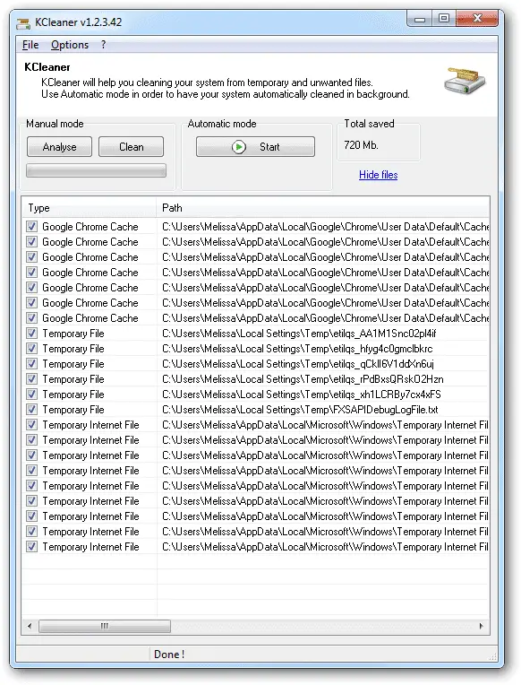The width and height of the screenshot is (521, 685).
Task: Click the left scroll arrow of horizontal scrollbar
Action: [x=30, y=626]
